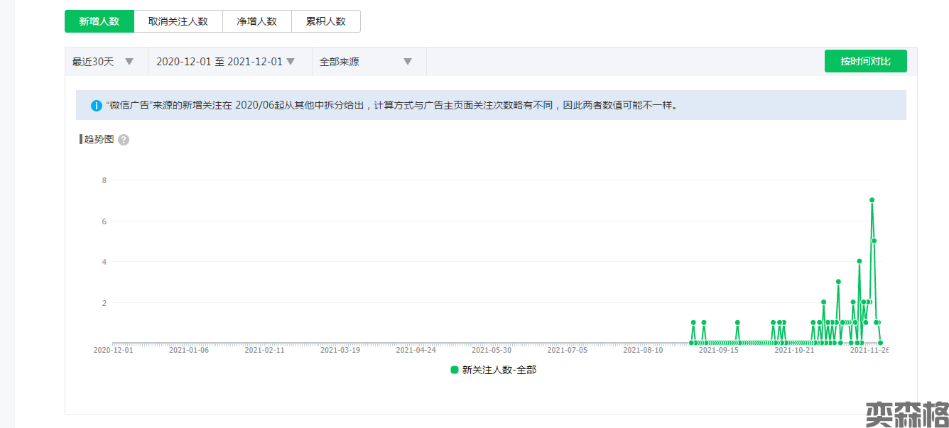The height and width of the screenshot is (428, 949).
Task: Click the 2021-09-15 label on the x-axis
Action: coord(718,350)
